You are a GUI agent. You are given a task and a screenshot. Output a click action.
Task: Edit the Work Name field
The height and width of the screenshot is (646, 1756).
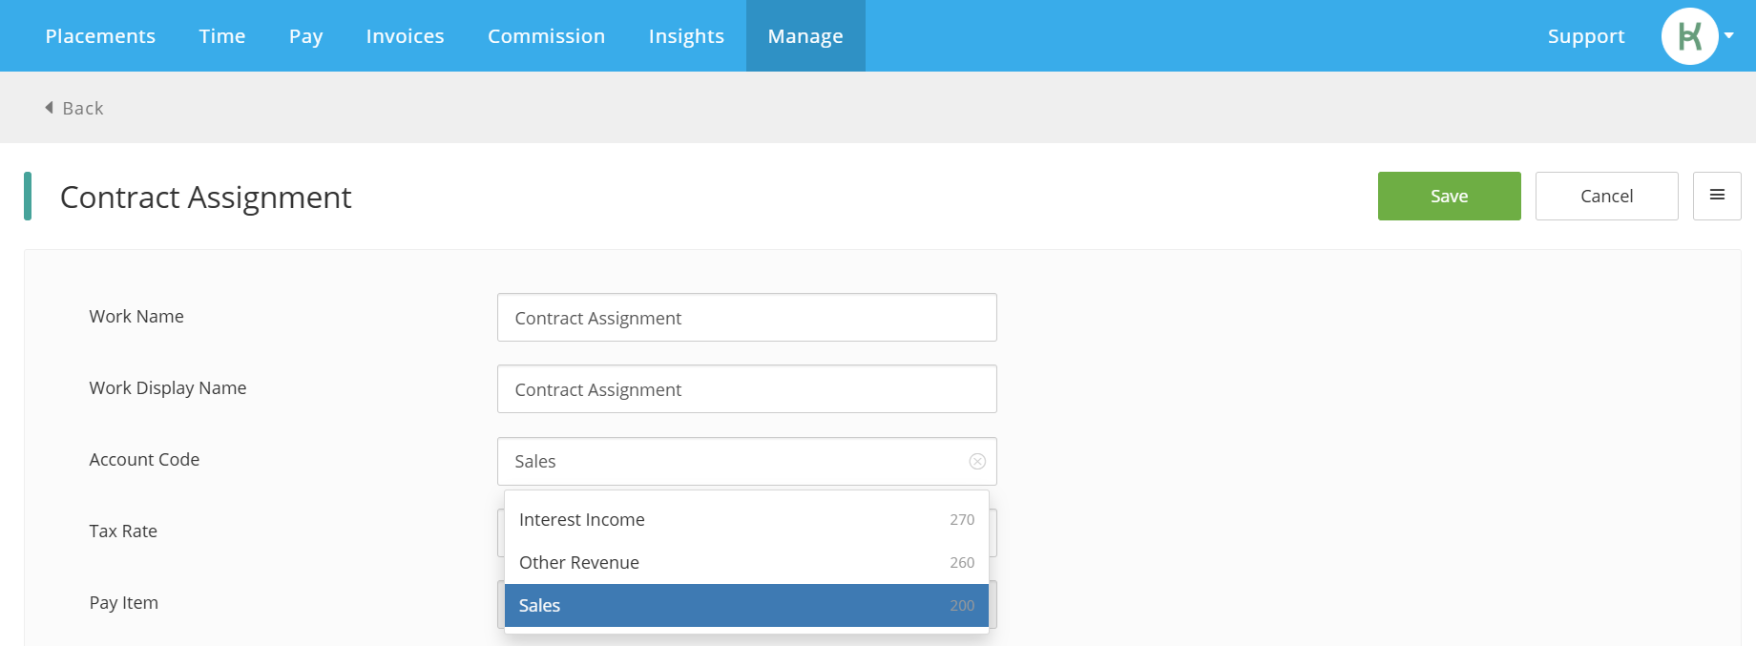pos(747,317)
